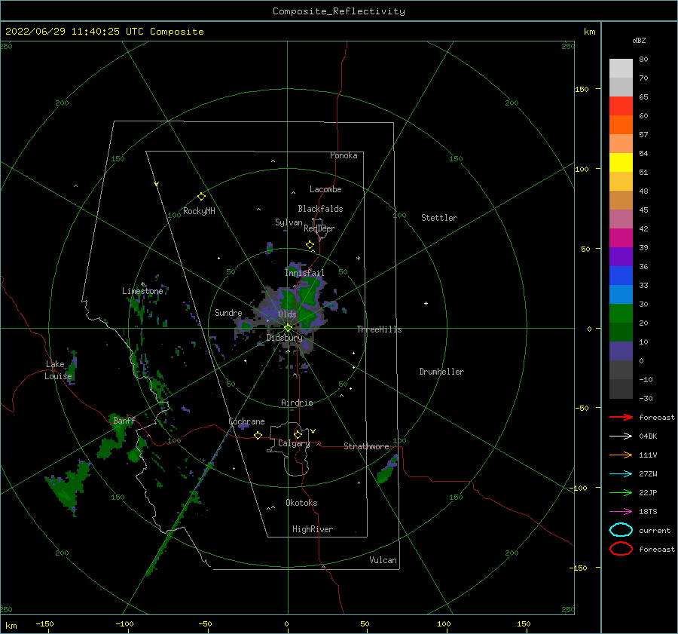Image resolution: width=678 pixels, height=634 pixels.
Task: Select the orange 111V arrow legend icon
Action: [x=621, y=455]
